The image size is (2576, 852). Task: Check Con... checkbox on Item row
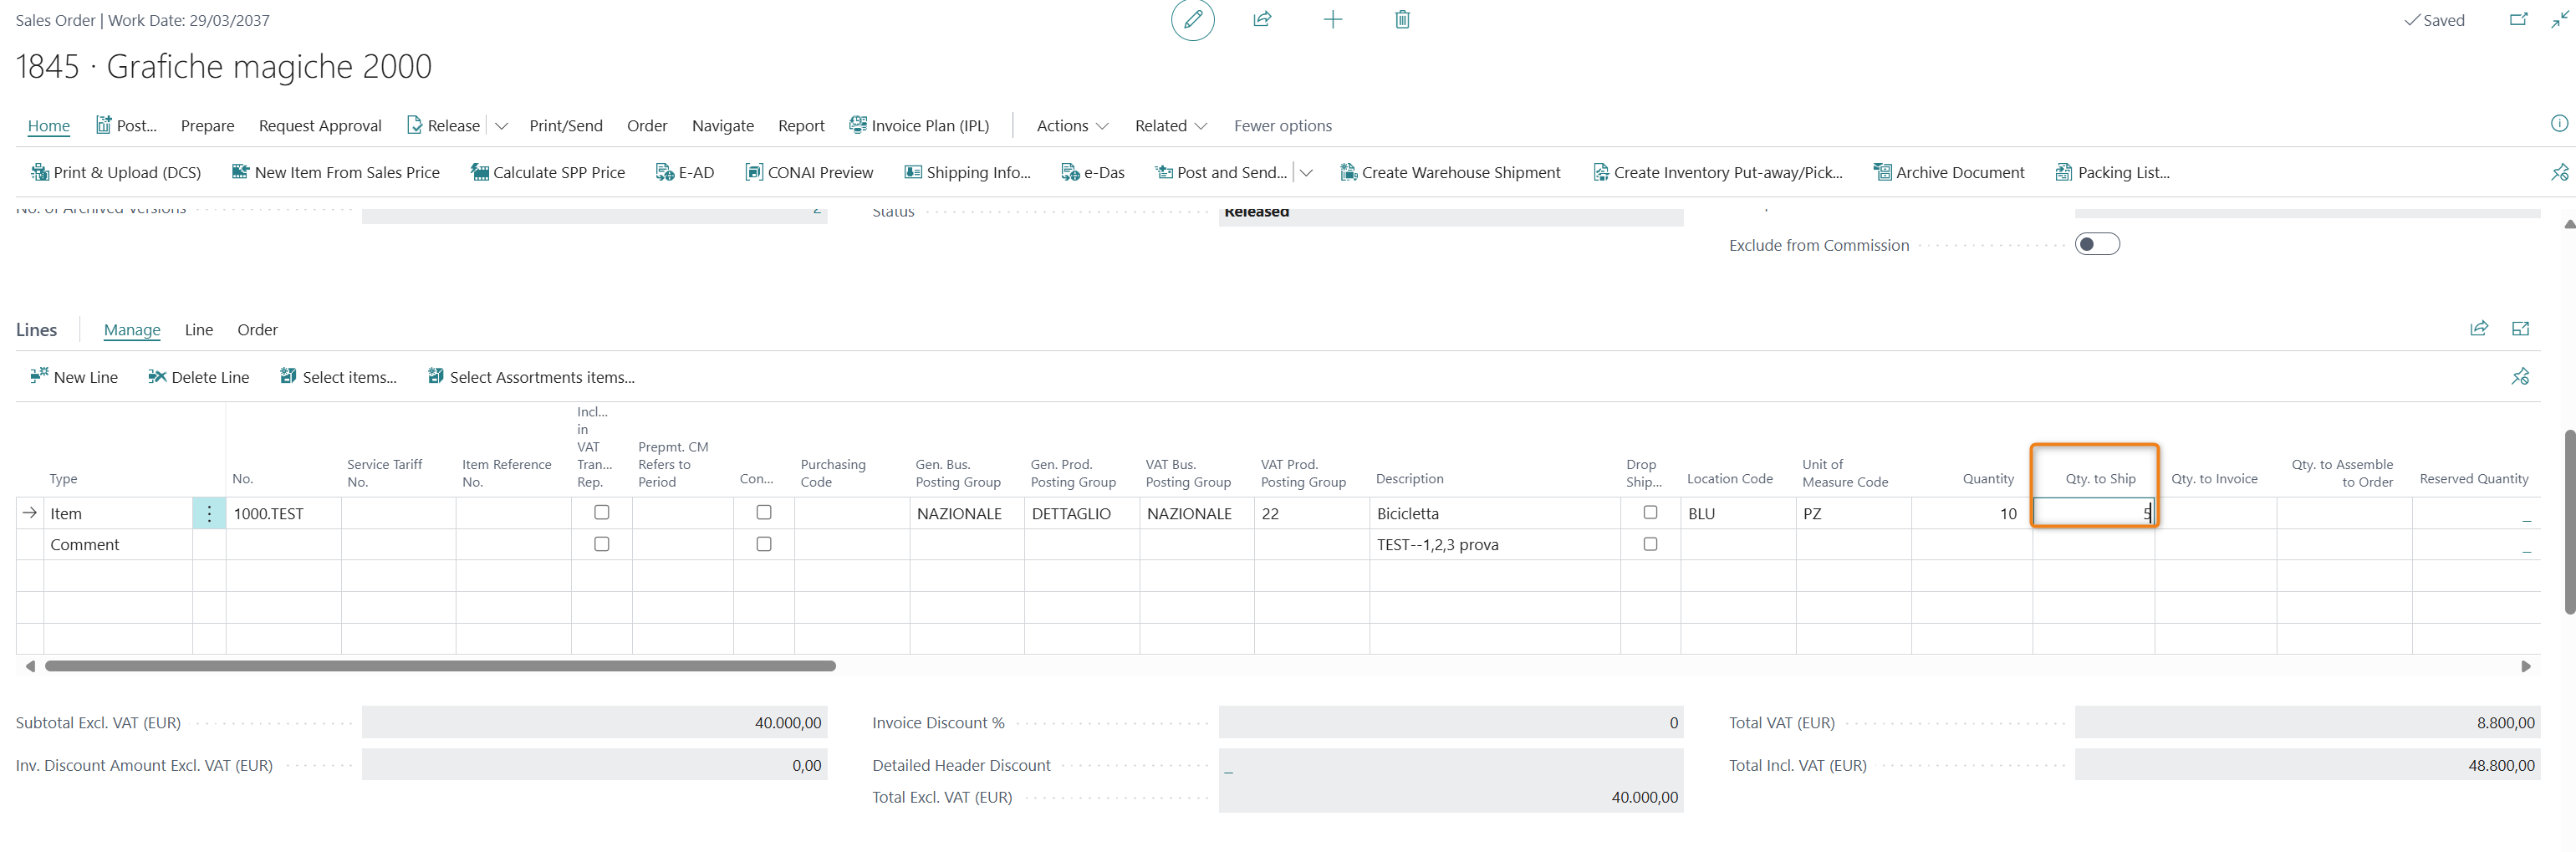point(763,512)
